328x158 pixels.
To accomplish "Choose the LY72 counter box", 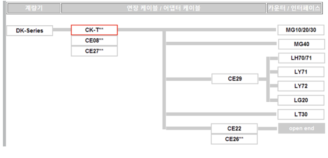I will click(x=301, y=86).
